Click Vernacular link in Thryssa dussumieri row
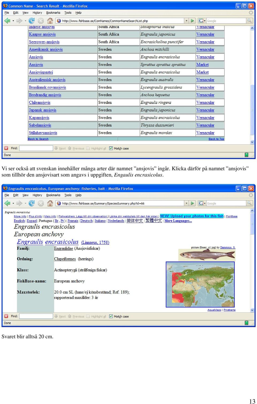 click(205, 125)
